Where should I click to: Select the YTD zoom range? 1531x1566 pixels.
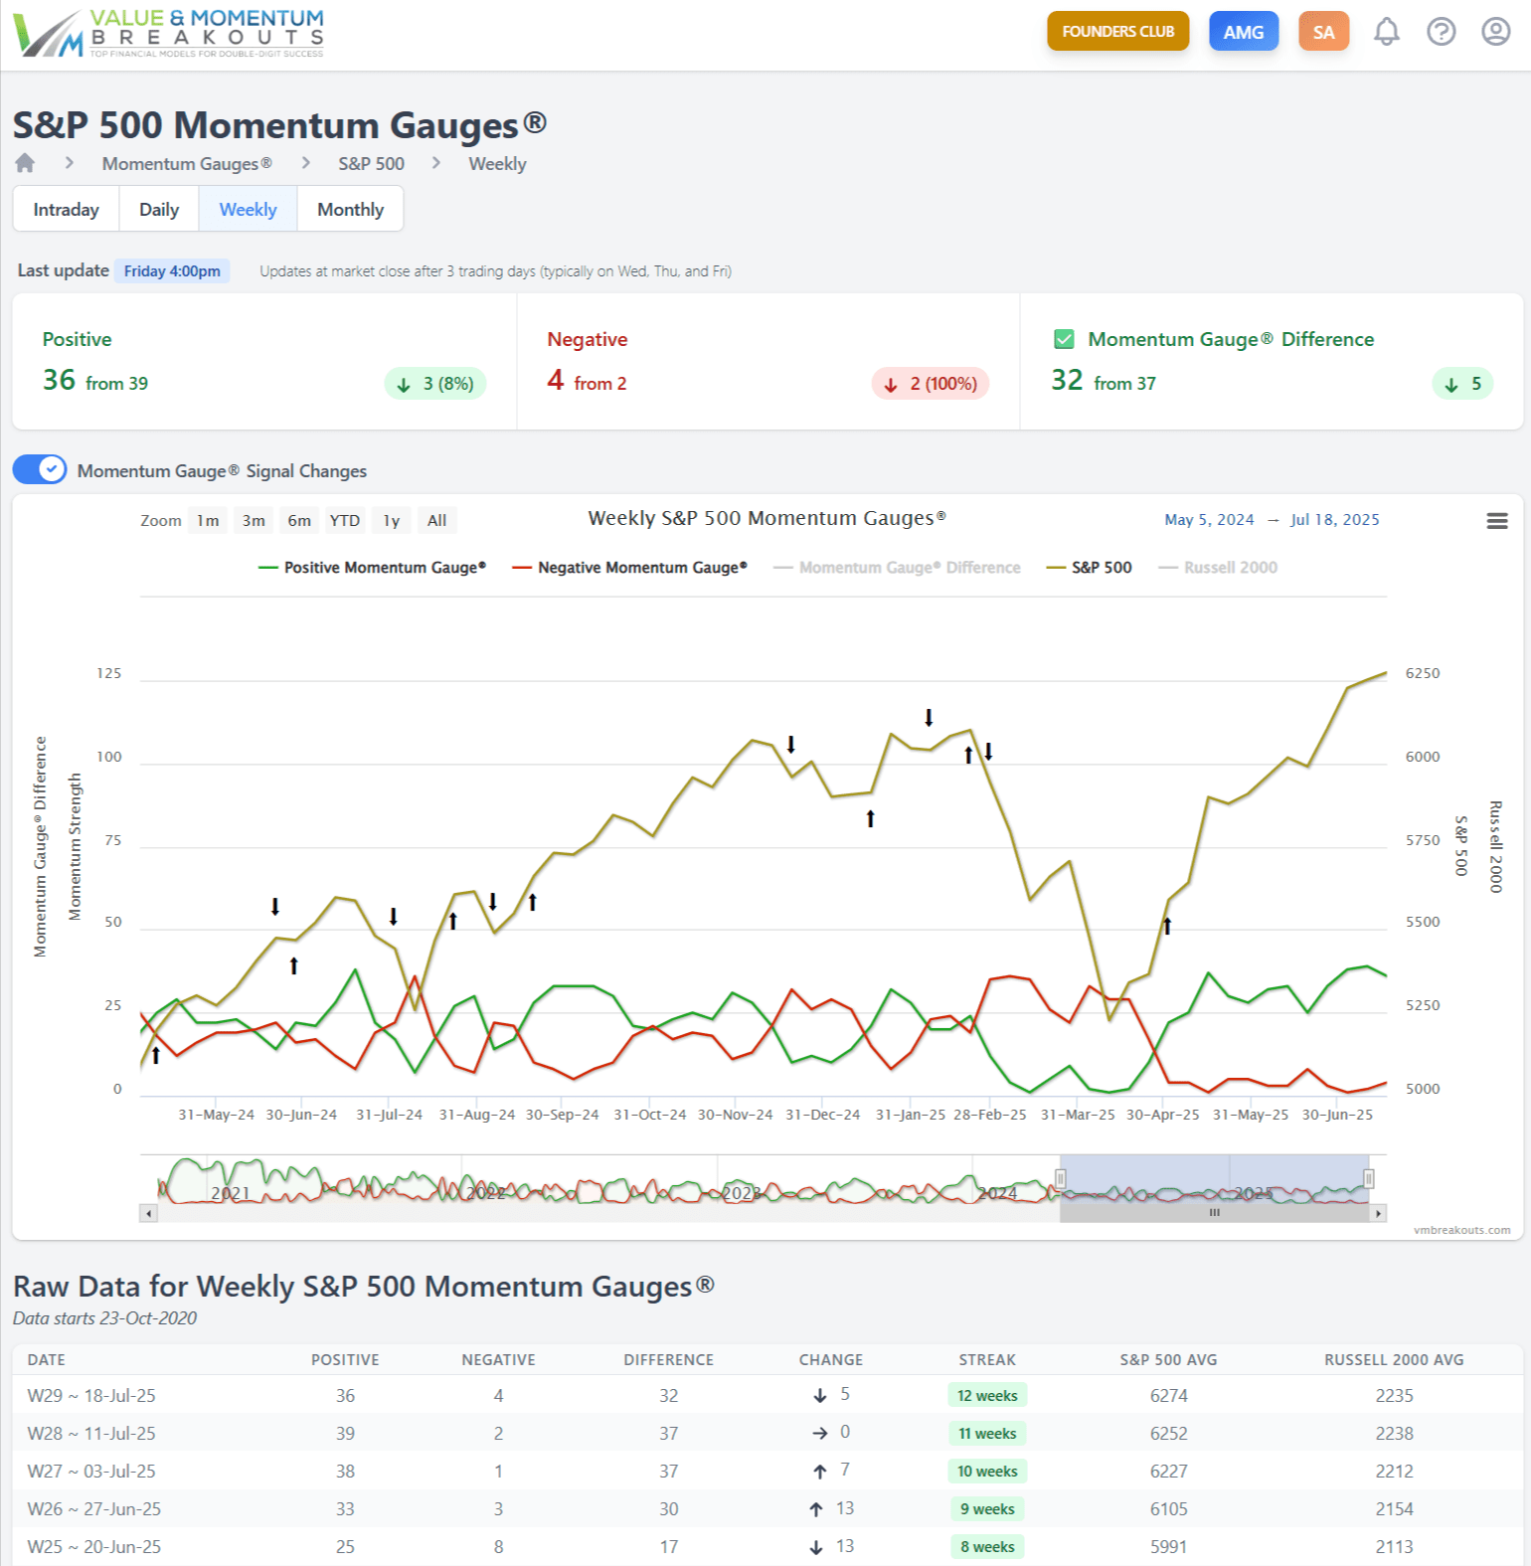coord(344,521)
